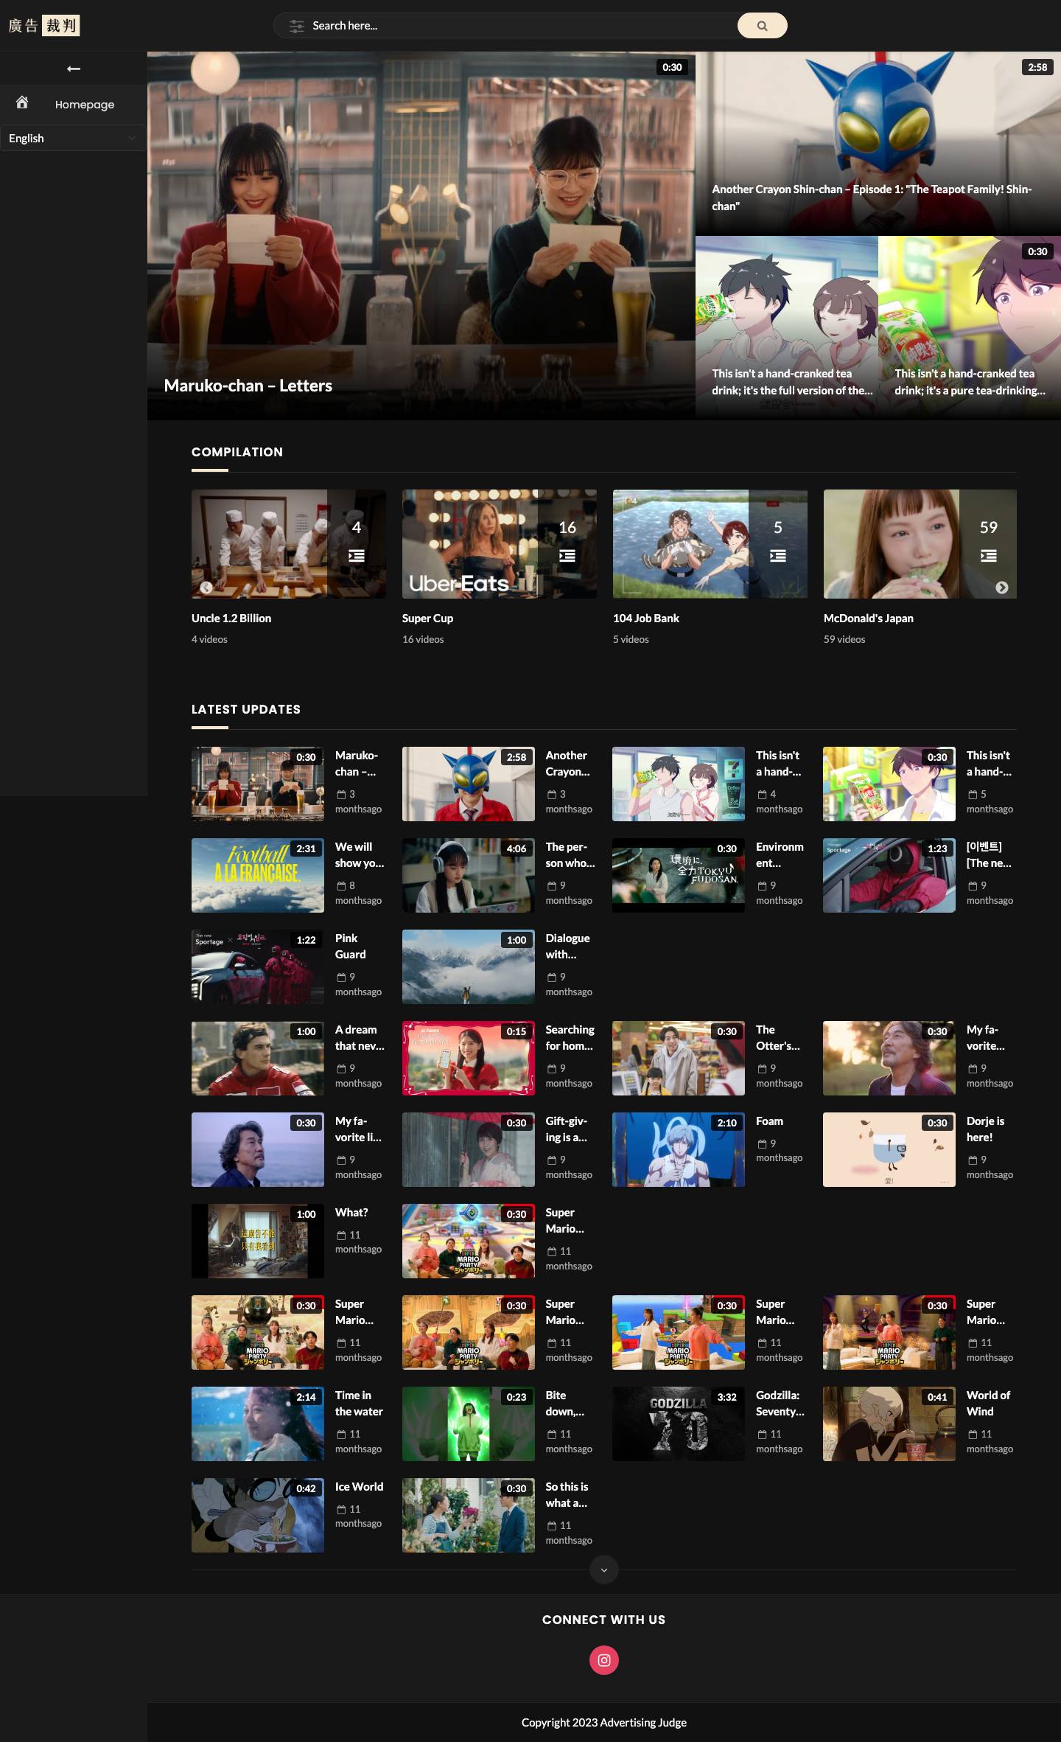Click the Advertising Judge site logo
The width and height of the screenshot is (1061, 1742).
point(43,26)
